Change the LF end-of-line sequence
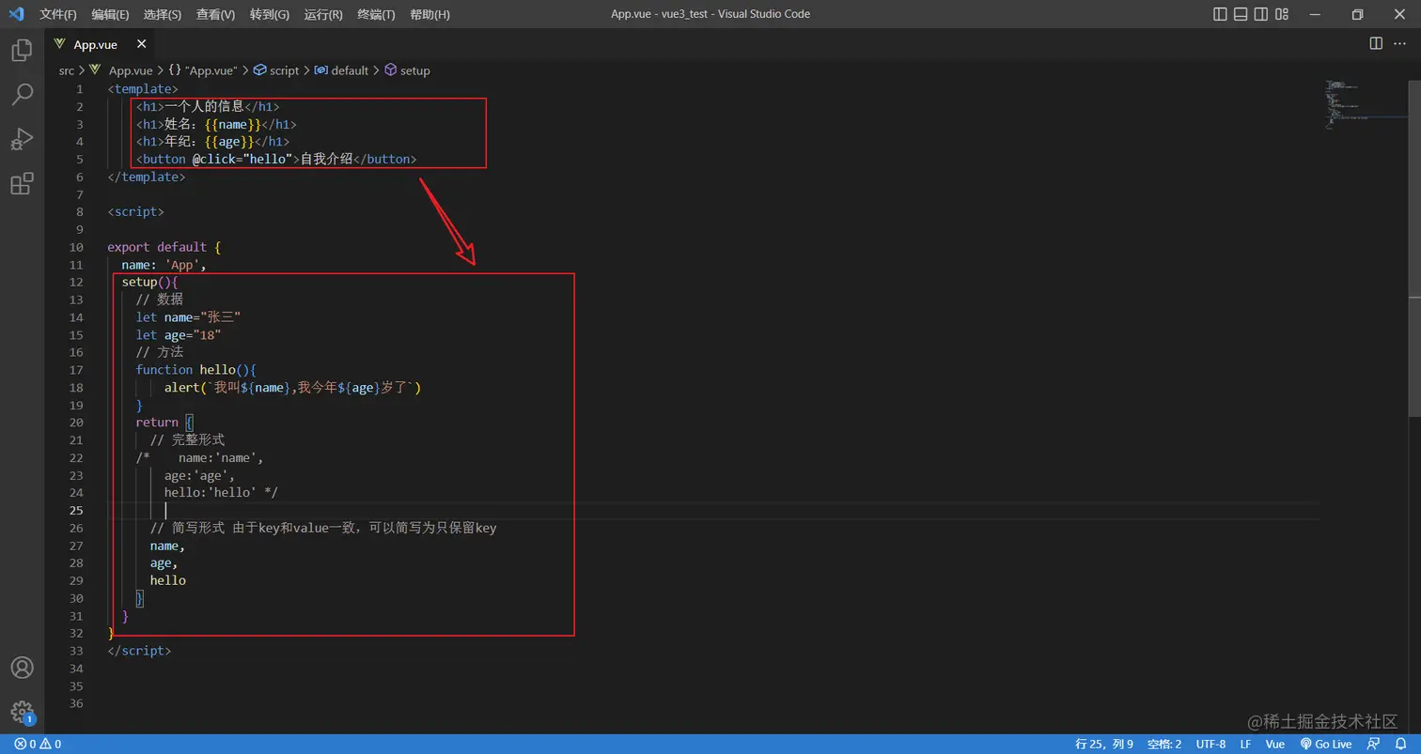 pos(1245,744)
